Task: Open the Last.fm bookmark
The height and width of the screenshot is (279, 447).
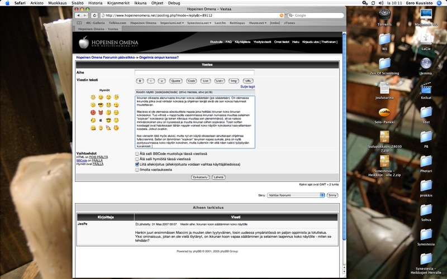Action: [220, 23]
